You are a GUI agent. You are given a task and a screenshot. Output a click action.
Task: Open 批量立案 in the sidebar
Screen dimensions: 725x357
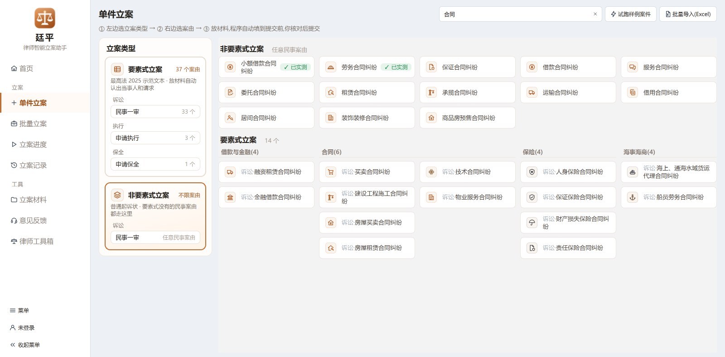coord(45,124)
